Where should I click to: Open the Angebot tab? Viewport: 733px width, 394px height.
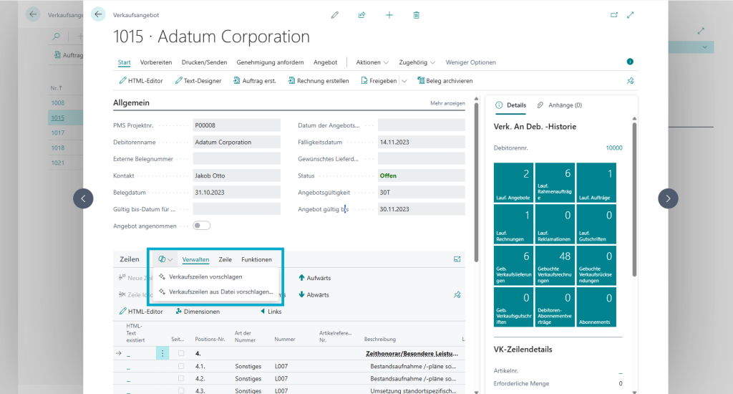click(x=326, y=62)
